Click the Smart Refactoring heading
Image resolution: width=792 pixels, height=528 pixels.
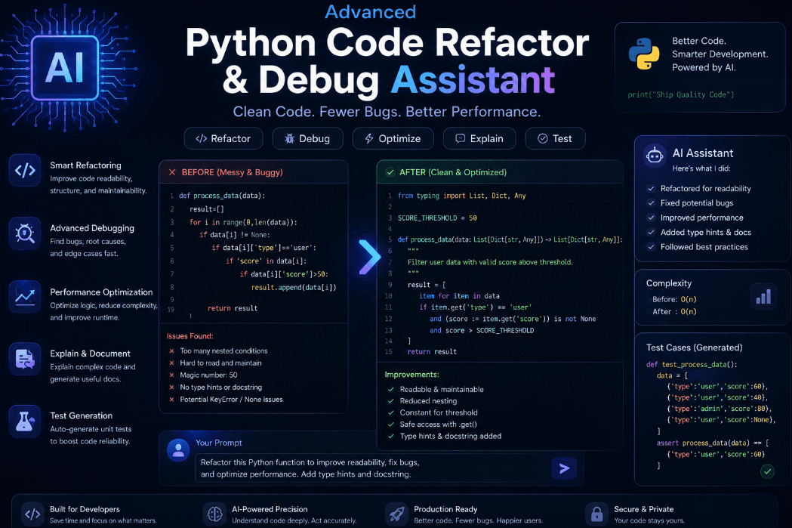pos(85,165)
